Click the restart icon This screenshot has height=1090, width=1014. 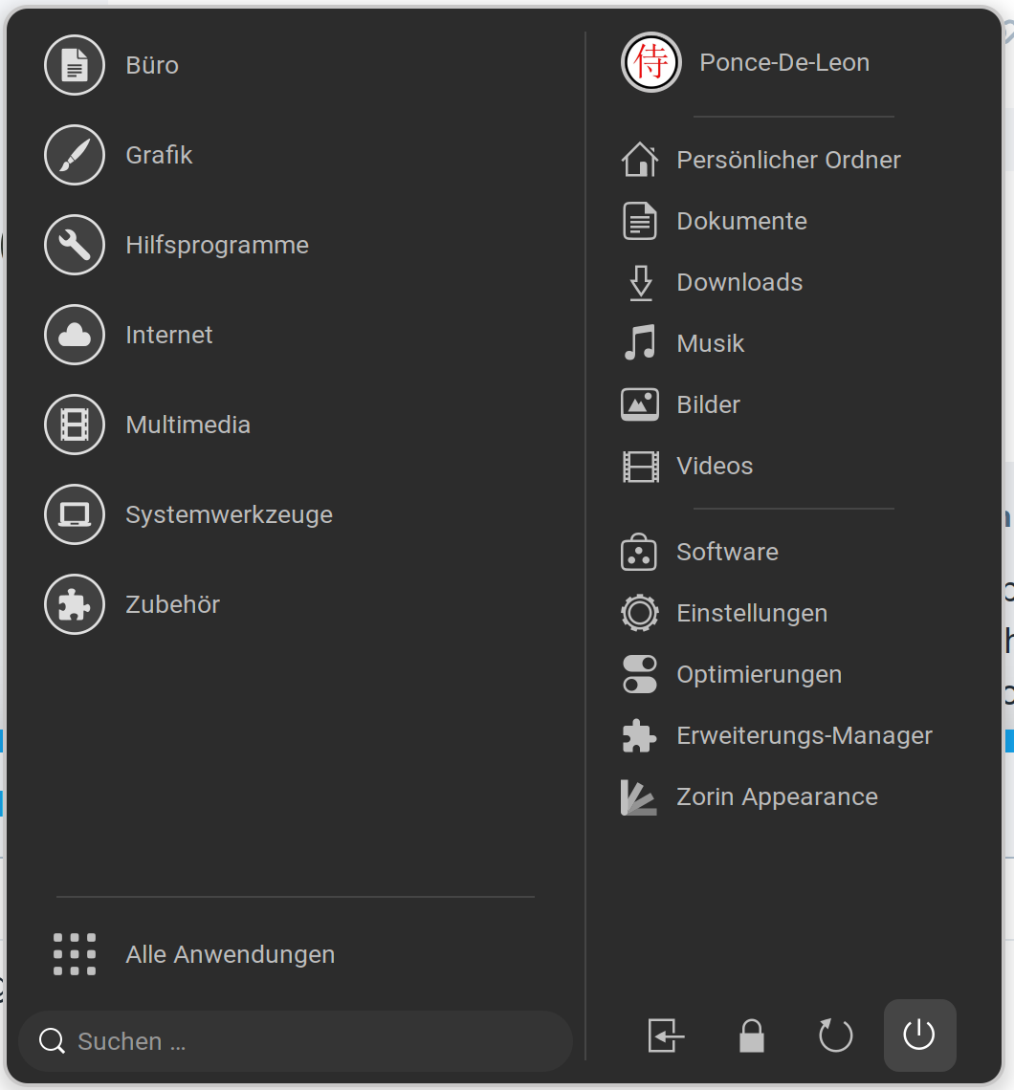835,1035
